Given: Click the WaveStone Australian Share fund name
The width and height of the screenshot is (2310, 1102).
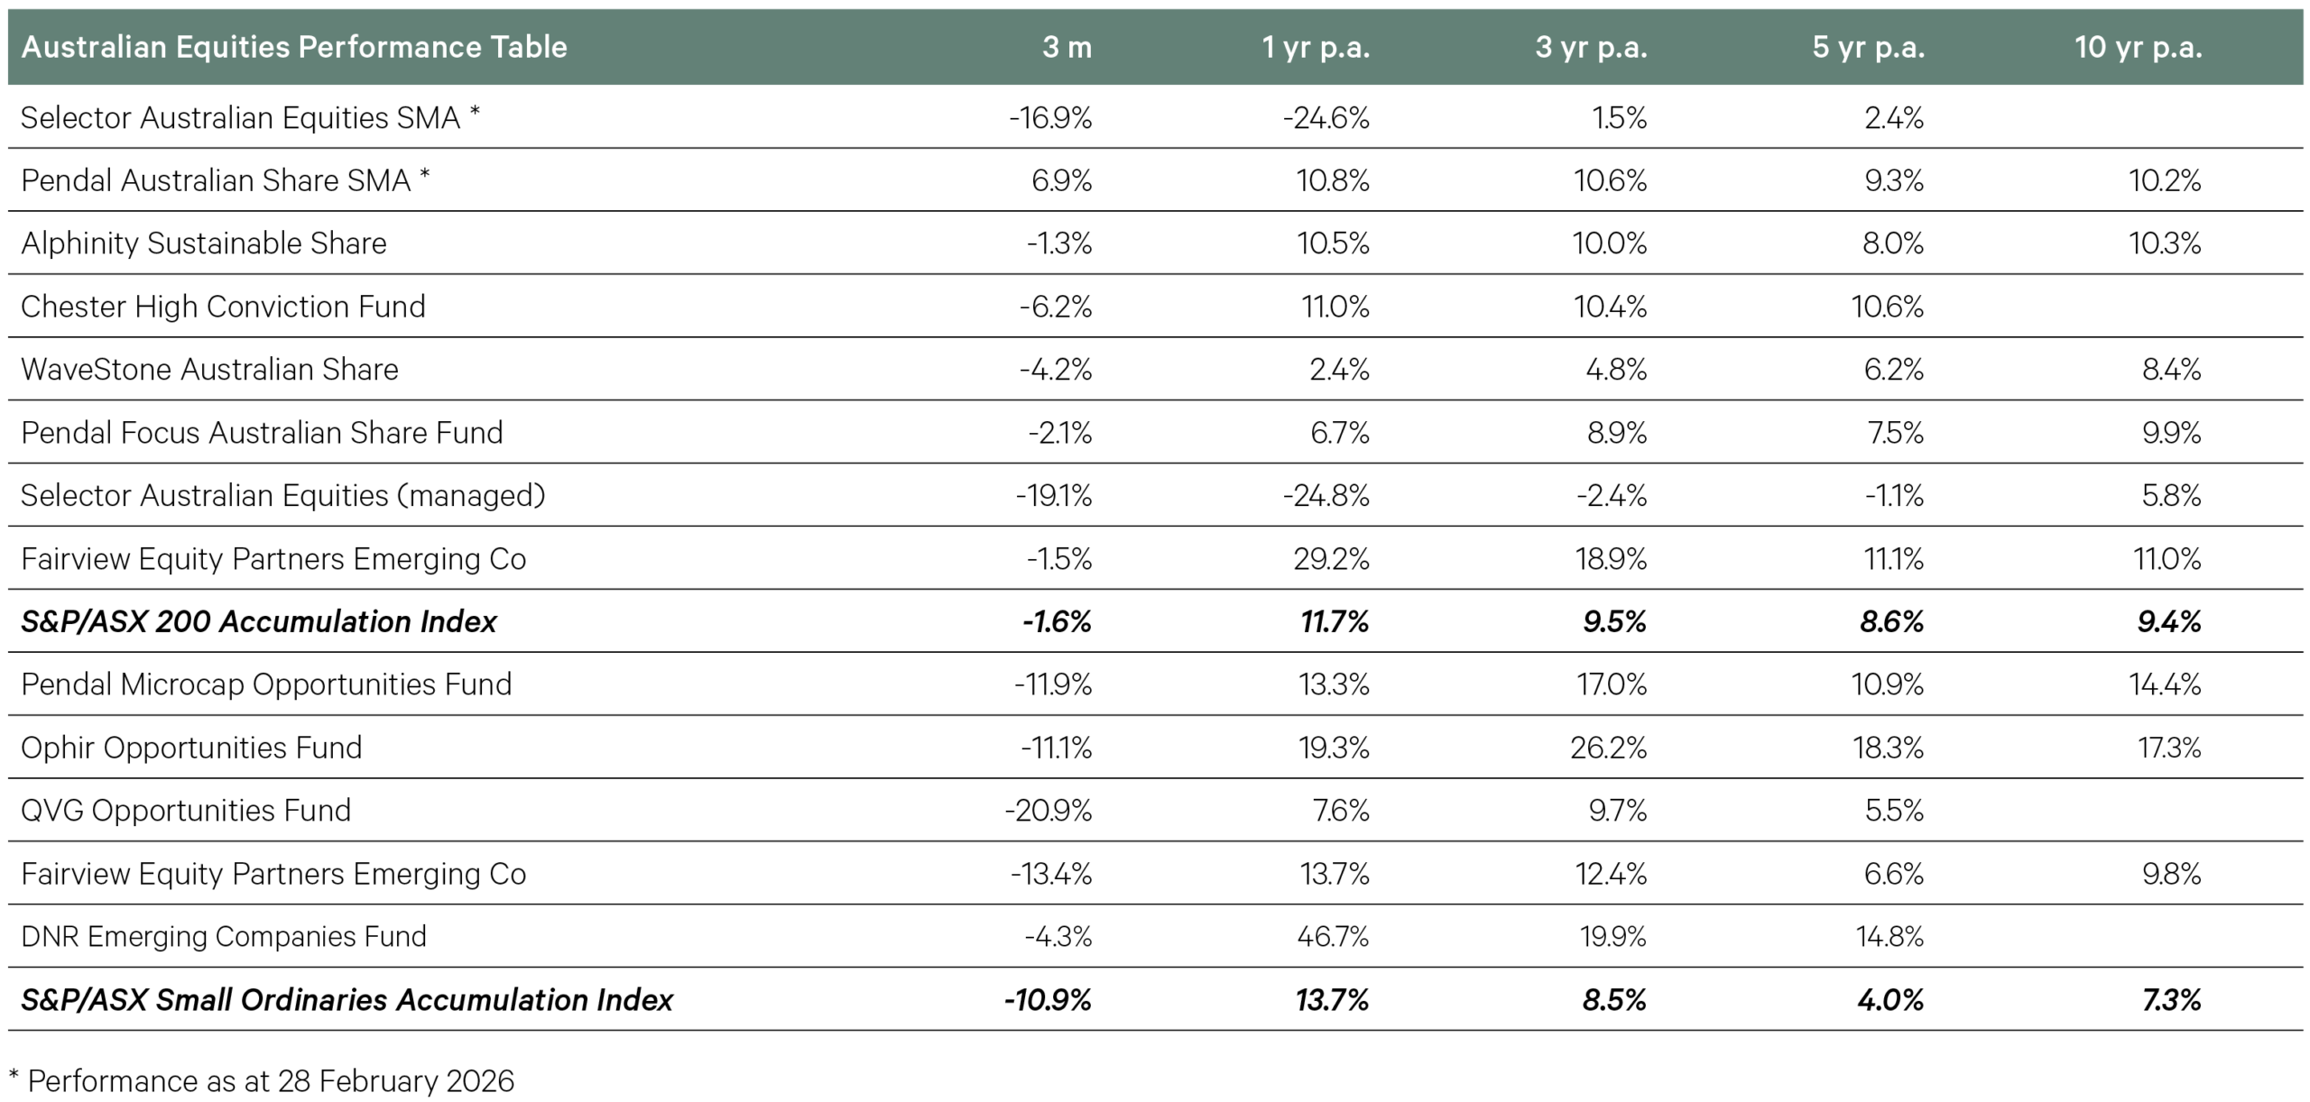Looking at the screenshot, I should [209, 370].
